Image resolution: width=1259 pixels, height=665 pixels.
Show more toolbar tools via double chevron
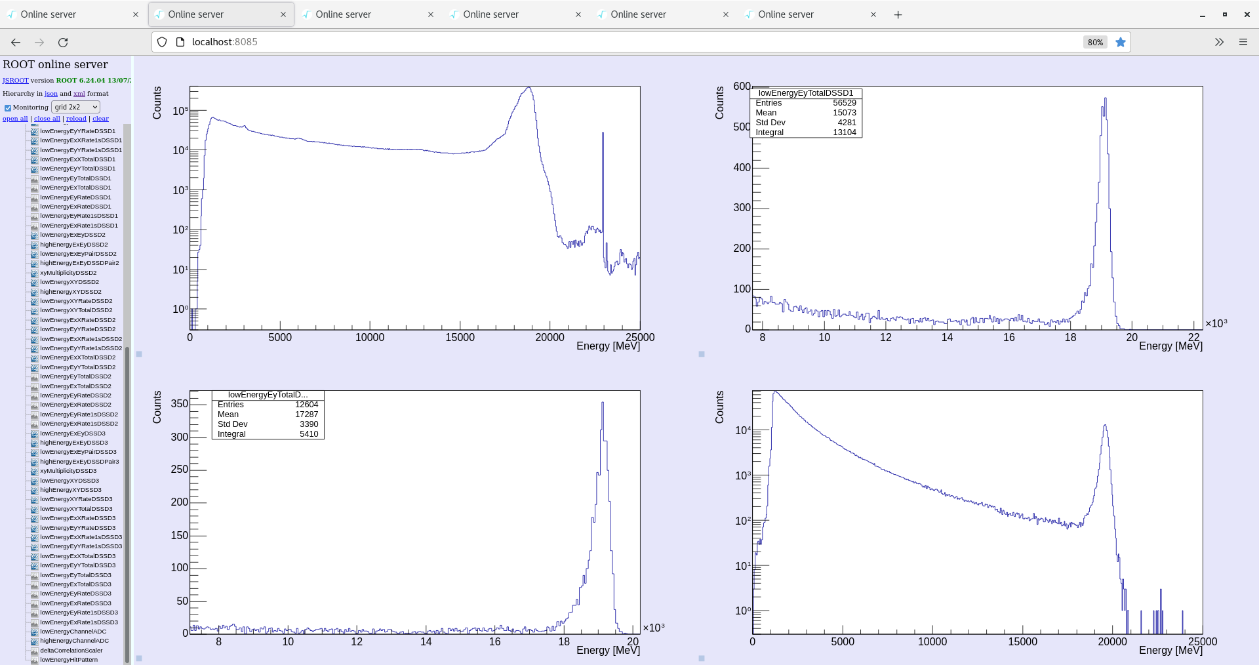click(x=1219, y=42)
